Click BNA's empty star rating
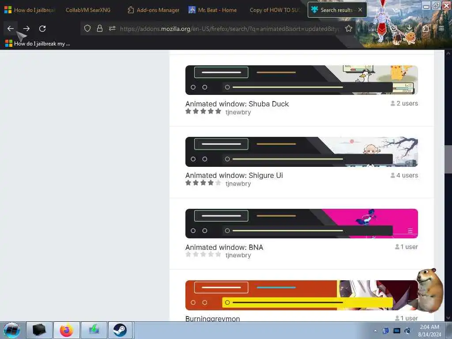 point(203,254)
